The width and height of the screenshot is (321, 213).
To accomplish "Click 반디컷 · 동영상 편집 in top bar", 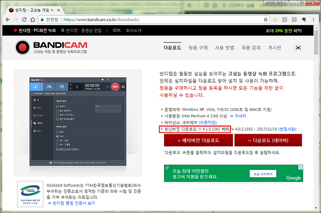I will (82, 30).
